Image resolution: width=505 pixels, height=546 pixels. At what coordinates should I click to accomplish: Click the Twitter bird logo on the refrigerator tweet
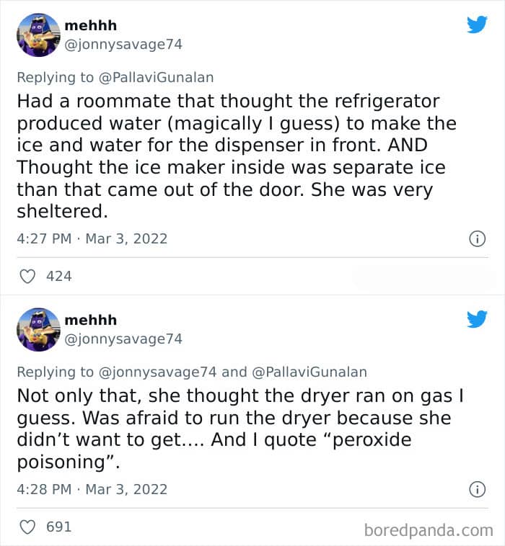tap(477, 24)
